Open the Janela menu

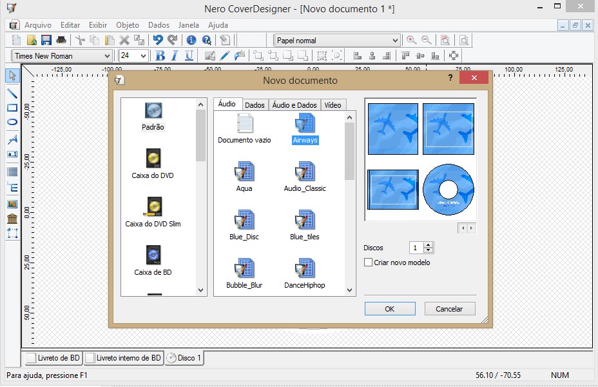point(188,25)
